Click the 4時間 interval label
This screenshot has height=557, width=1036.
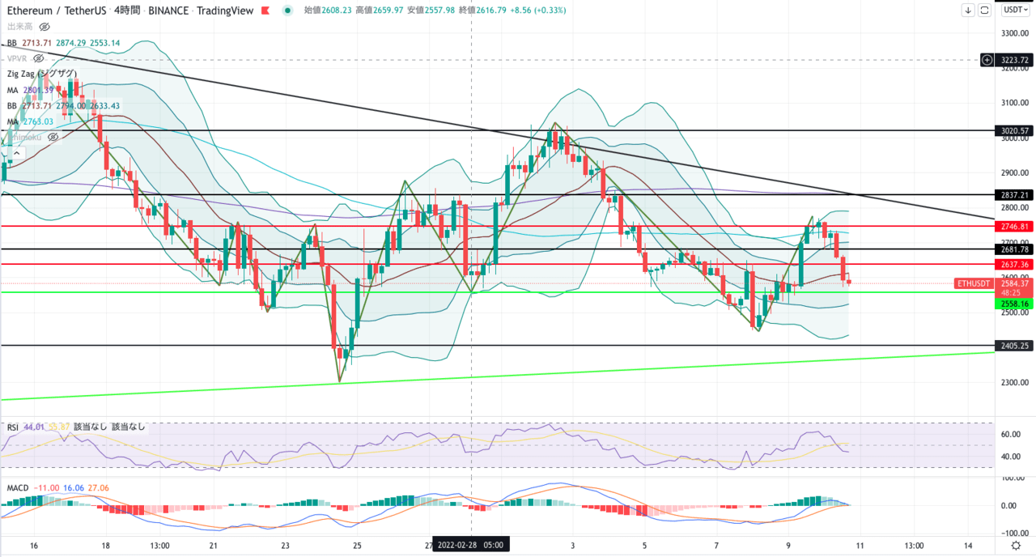coord(127,11)
